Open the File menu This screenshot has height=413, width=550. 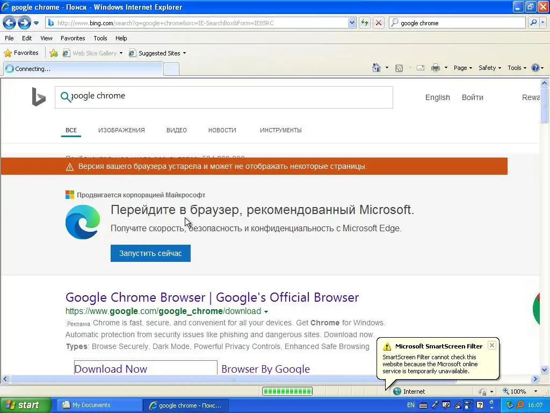9,38
